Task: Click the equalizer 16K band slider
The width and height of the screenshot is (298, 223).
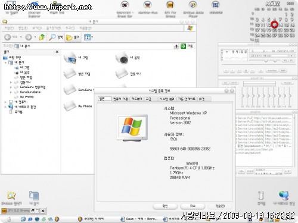Action: coord(290,96)
